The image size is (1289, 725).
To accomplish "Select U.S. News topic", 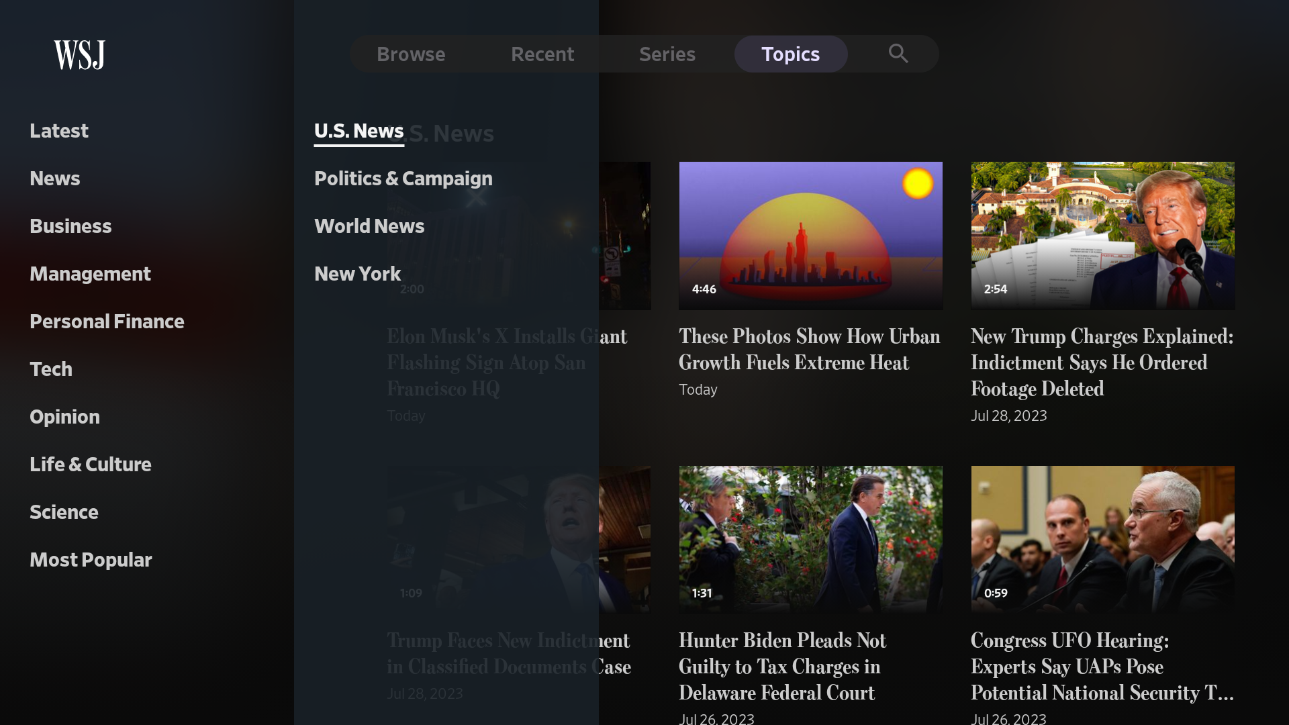I will 359,130.
